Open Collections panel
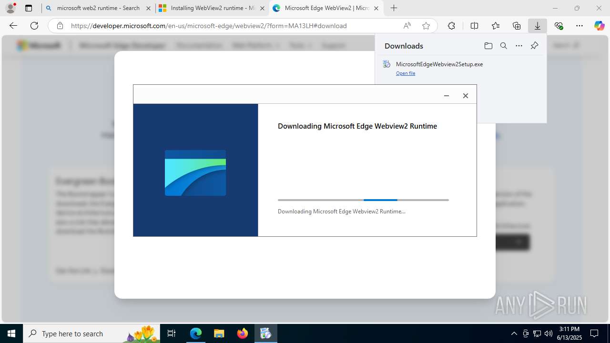Screen dimensions: 610x343 click(x=517, y=26)
